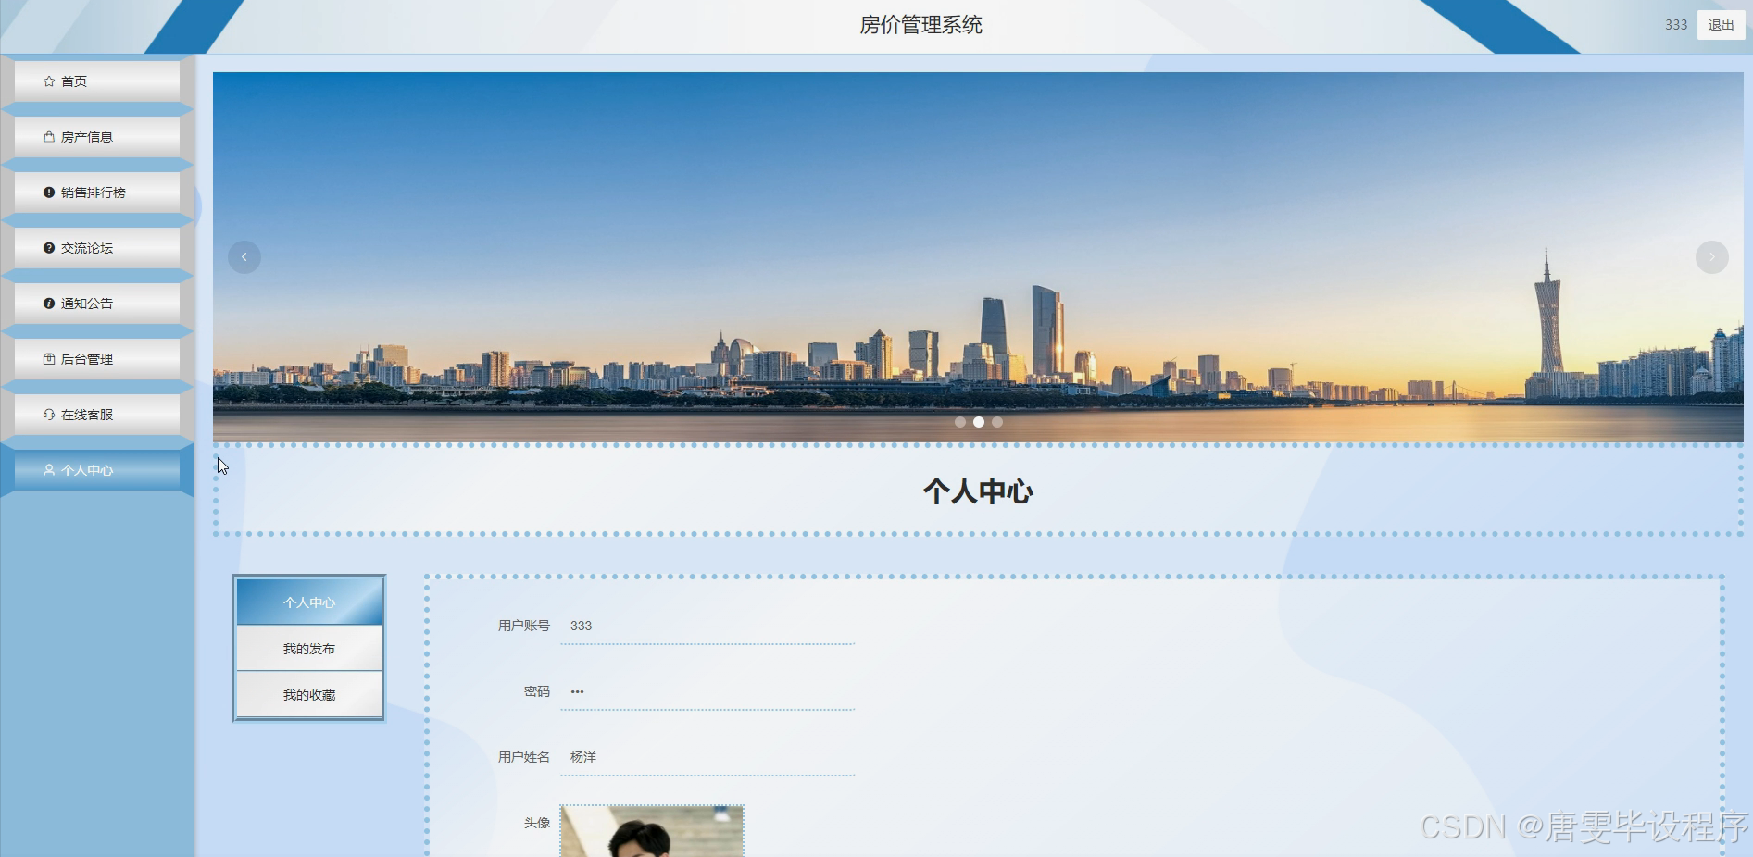Click the info icon beside 通知公告
The height and width of the screenshot is (857, 1753).
(x=49, y=304)
